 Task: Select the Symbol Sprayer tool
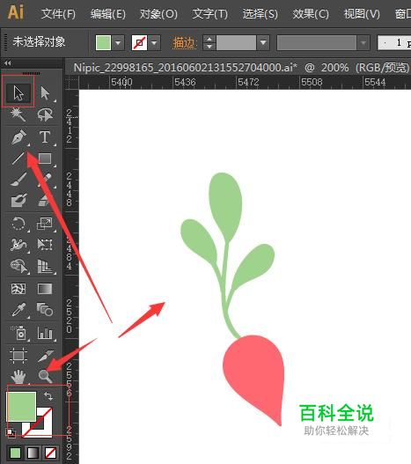click(18, 332)
